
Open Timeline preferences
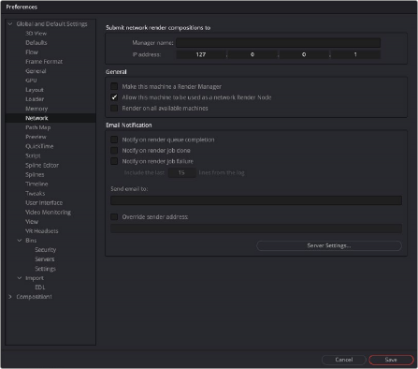pos(36,184)
